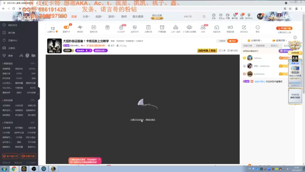The height and width of the screenshot is (172, 305).
Task: Click the orange 关注 follow button
Action: 233,41
